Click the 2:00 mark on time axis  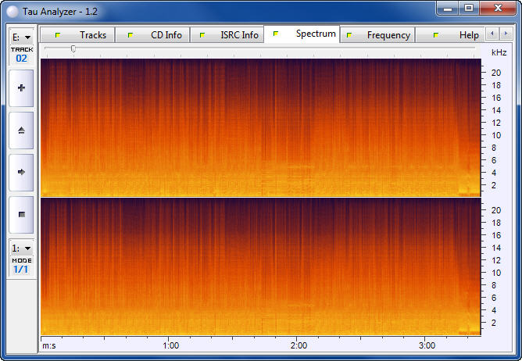click(x=297, y=345)
